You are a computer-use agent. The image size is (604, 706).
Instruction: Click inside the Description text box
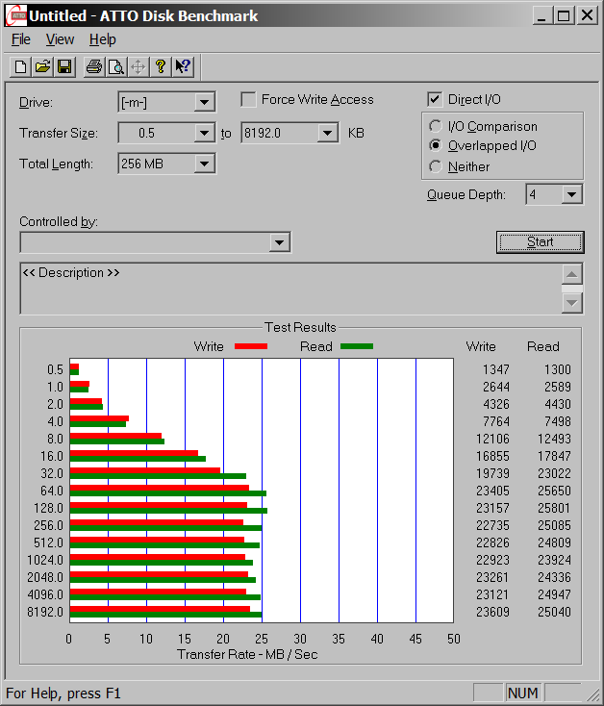289,293
